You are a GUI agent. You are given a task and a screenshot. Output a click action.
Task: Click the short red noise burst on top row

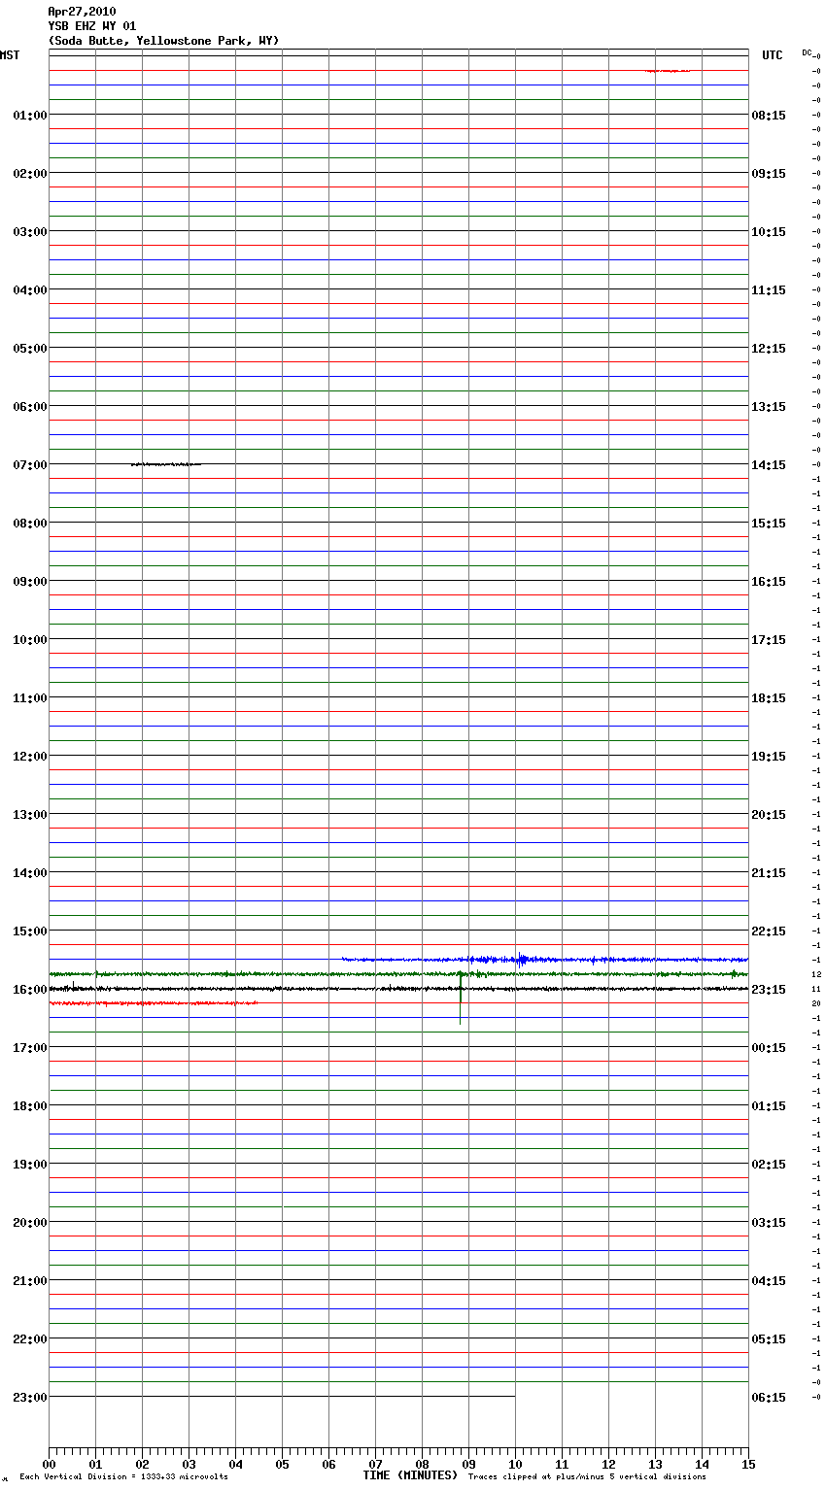[668, 71]
